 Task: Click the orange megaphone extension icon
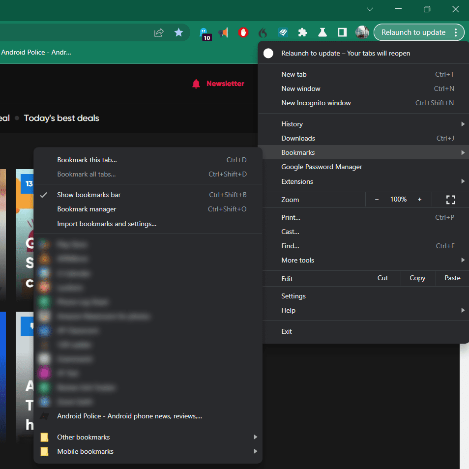[224, 32]
